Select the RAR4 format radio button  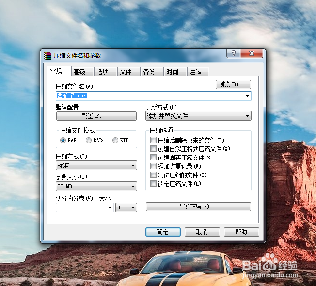pos(89,140)
